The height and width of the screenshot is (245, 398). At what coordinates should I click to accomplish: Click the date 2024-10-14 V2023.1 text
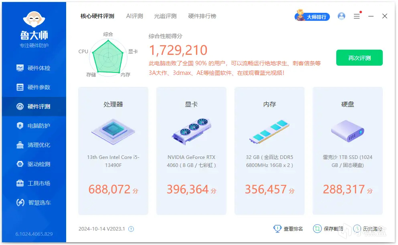(x=101, y=229)
